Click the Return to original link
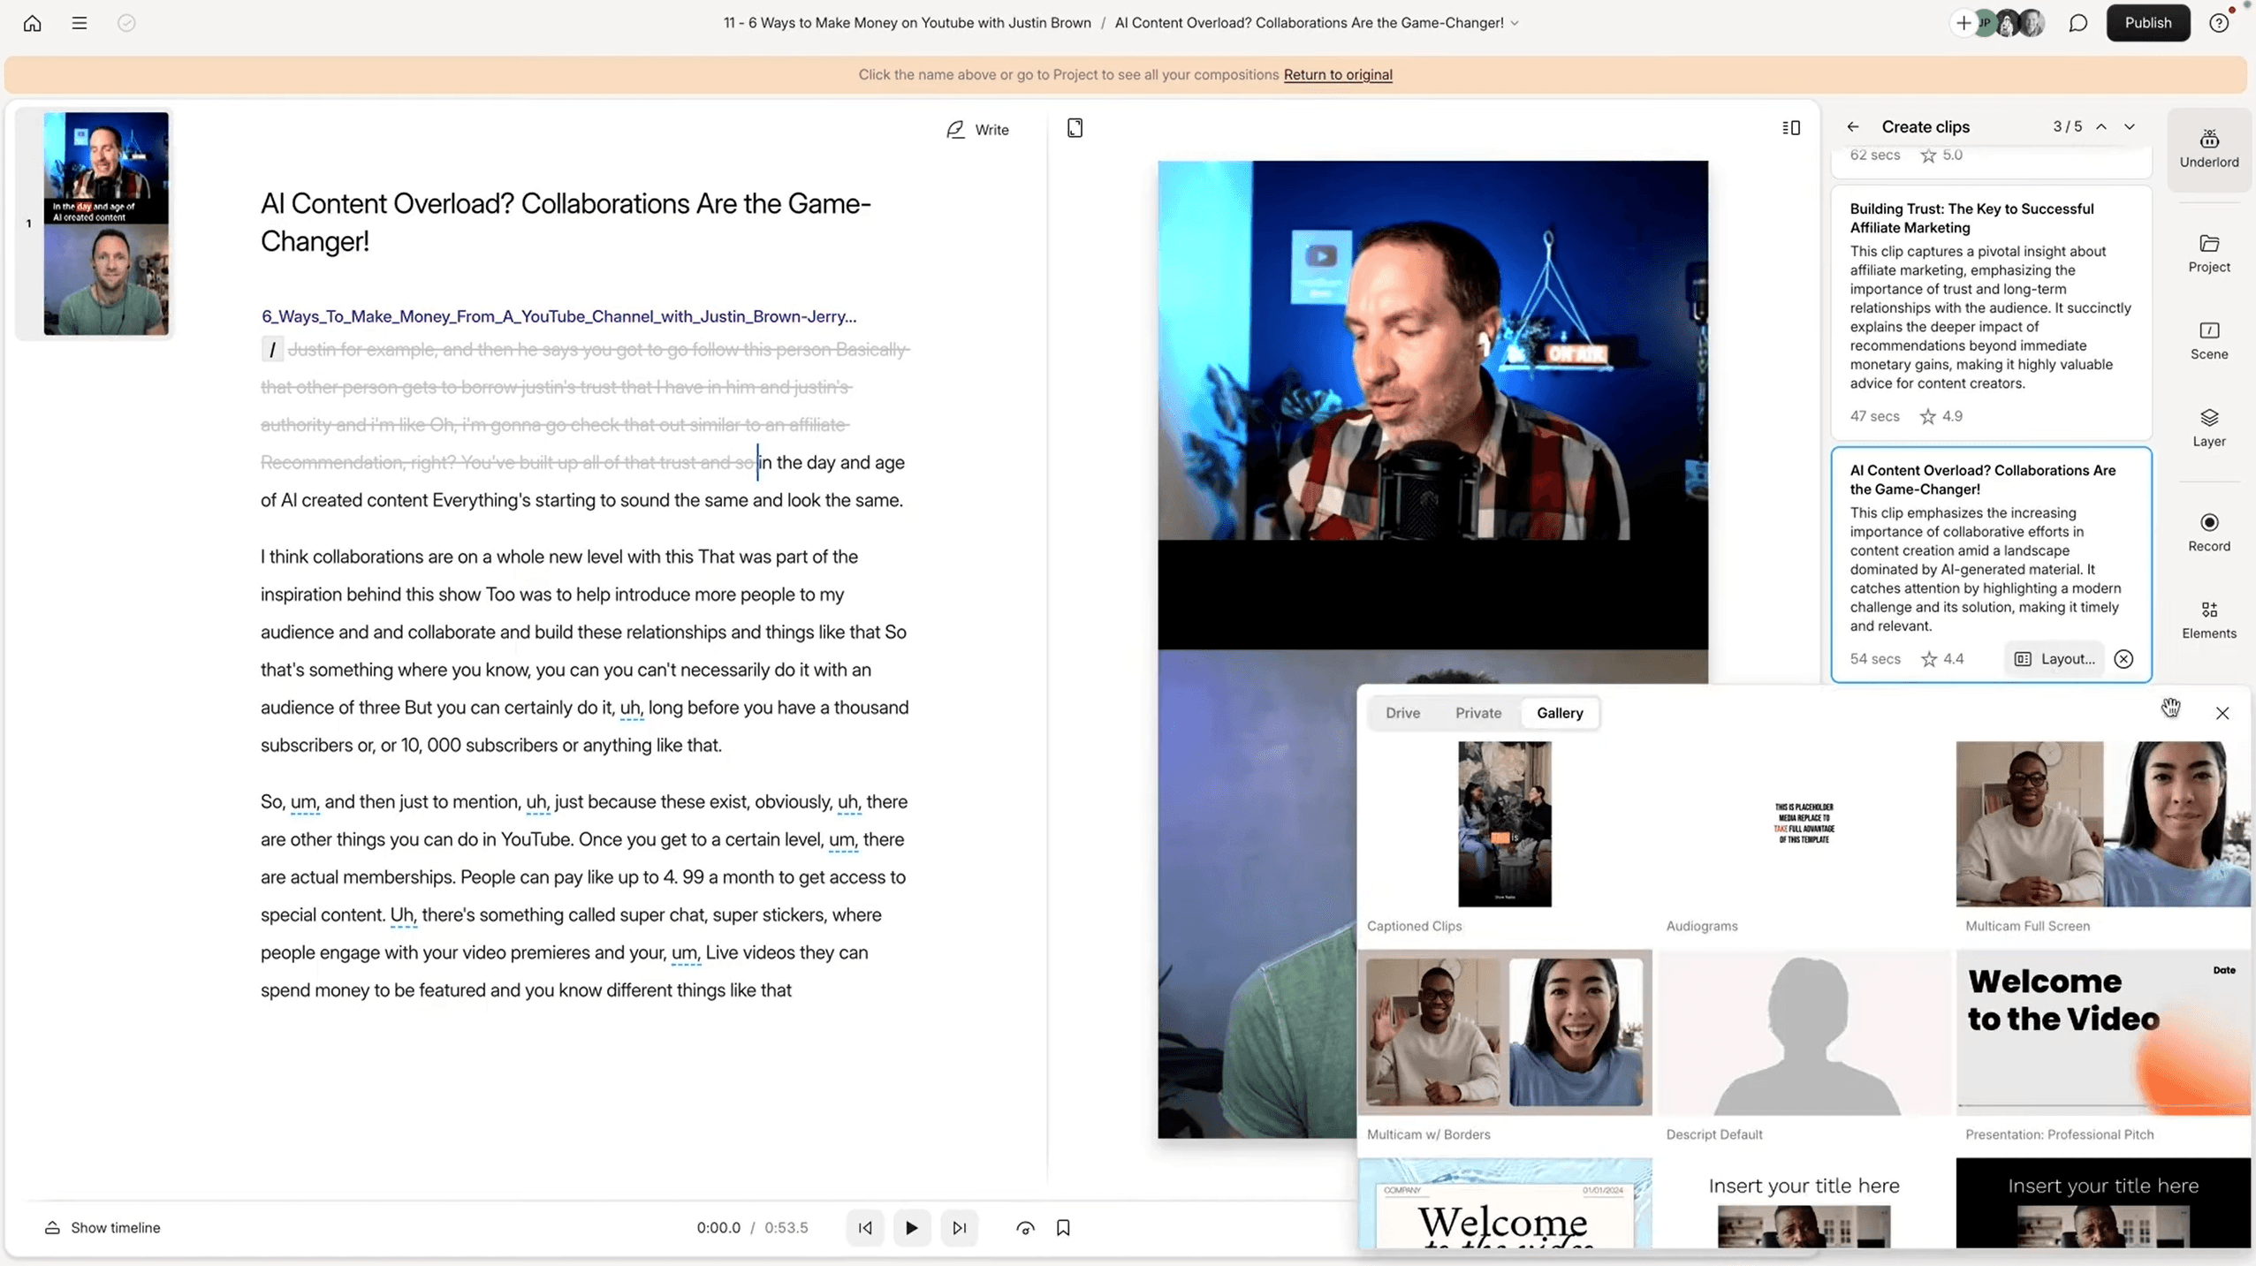This screenshot has height=1266, width=2256. (1337, 75)
